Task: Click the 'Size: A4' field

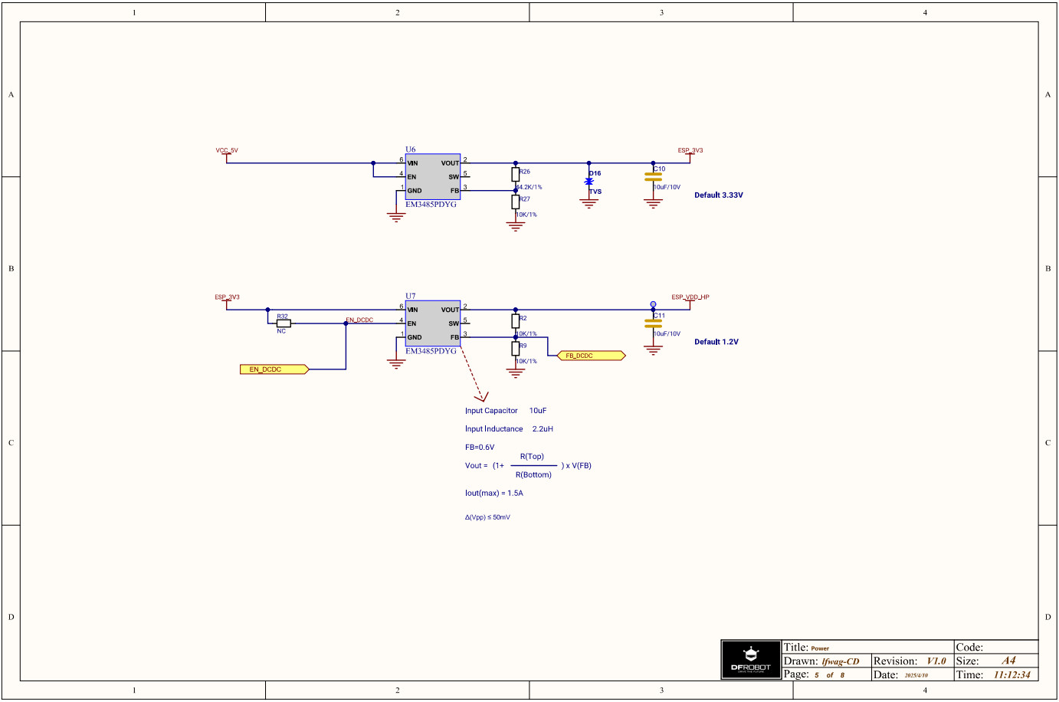Action: coord(996,661)
